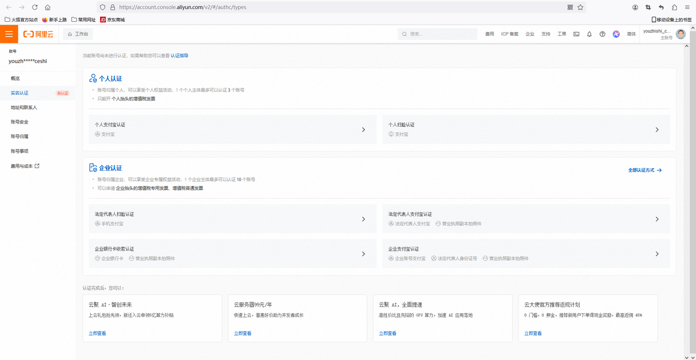This screenshot has width=696, height=360.
Task: Open 地址和联系人 sidebar item
Action: pos(24,108)
